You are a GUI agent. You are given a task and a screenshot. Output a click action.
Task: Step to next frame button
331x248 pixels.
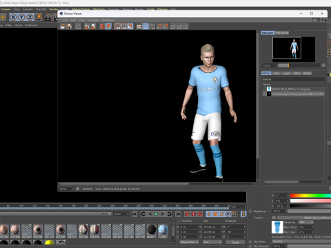click(163, 214)
